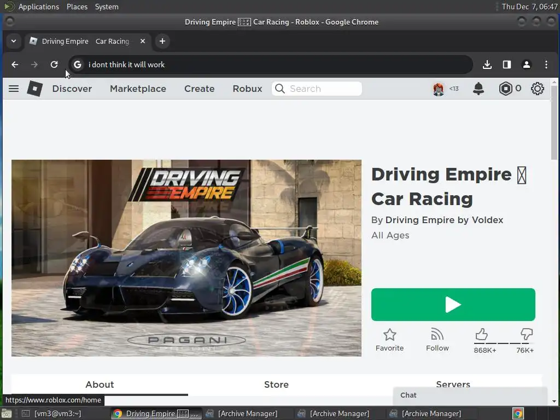The image size is (560, 420).
Task: Open the notifications bell
Action: [478, 89]
